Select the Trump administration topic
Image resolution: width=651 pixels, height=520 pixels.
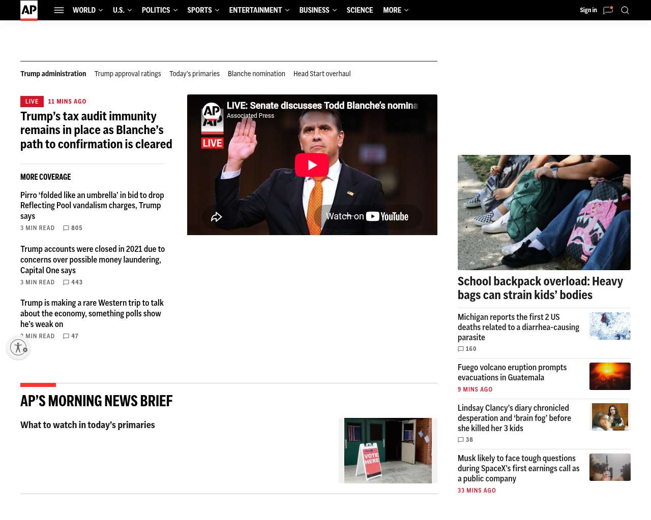[53, 74]
